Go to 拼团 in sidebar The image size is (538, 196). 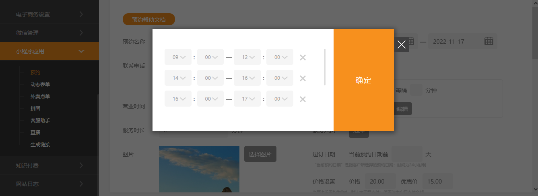coord(35,109)
